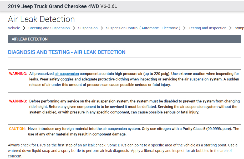Click the chevron between Suspension and Suspension Control

coord(102,28)
